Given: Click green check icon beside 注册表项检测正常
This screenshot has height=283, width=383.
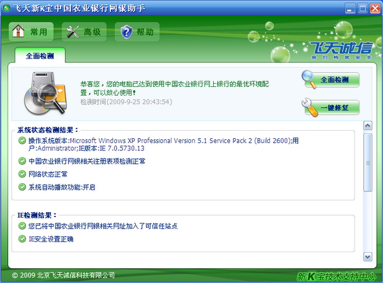Looking at the screenshot, I should [x=23, y=161].
